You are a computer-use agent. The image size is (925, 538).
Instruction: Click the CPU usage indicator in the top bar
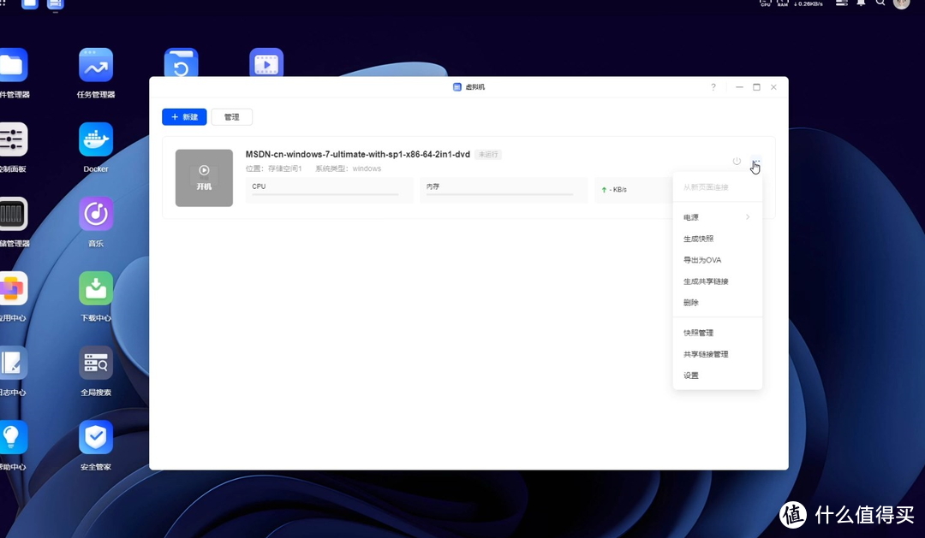(764, 4)
